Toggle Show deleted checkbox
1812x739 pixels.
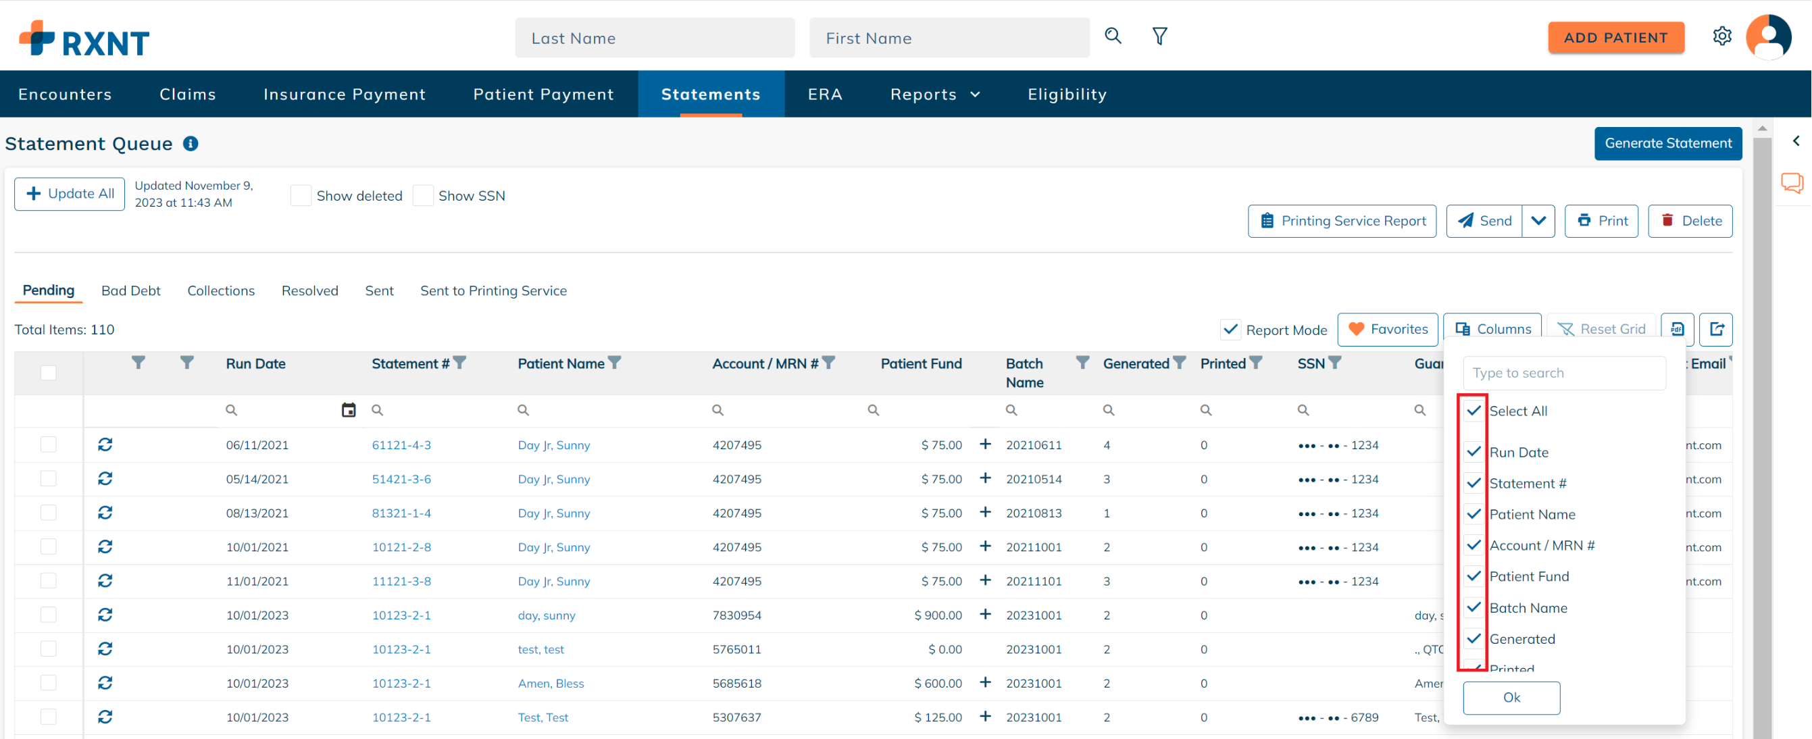coord(301,195)
